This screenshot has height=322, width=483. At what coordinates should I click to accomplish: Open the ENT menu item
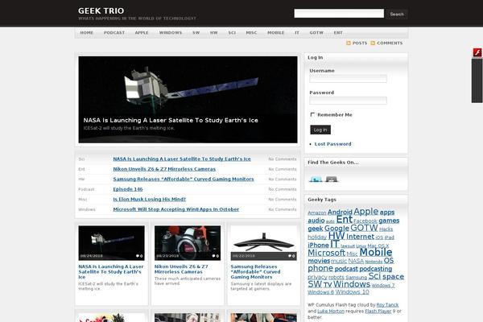pos(338,33)
